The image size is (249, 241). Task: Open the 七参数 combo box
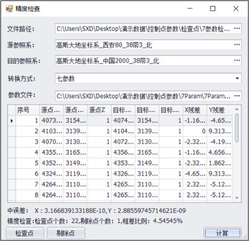(148, 79)
